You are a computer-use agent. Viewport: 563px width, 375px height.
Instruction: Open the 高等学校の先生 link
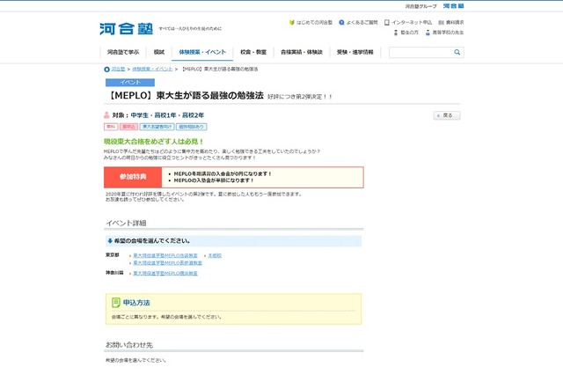(x=444, y=33)
